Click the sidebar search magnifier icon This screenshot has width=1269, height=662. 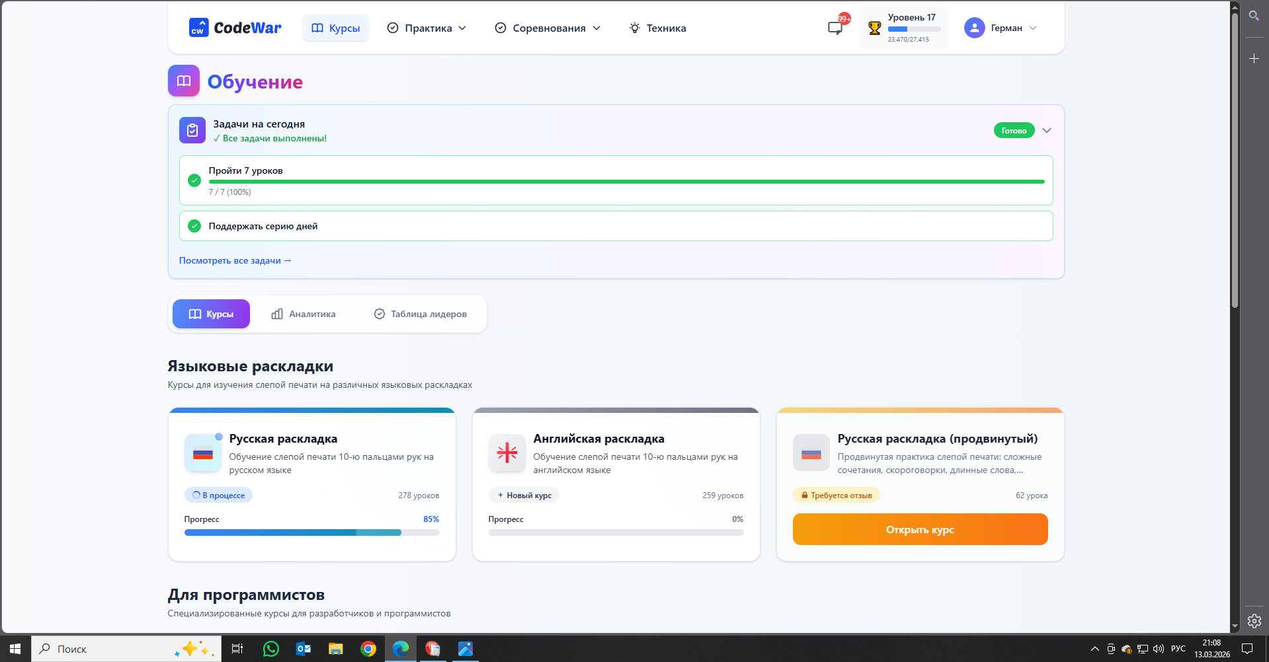point(1254,15)
